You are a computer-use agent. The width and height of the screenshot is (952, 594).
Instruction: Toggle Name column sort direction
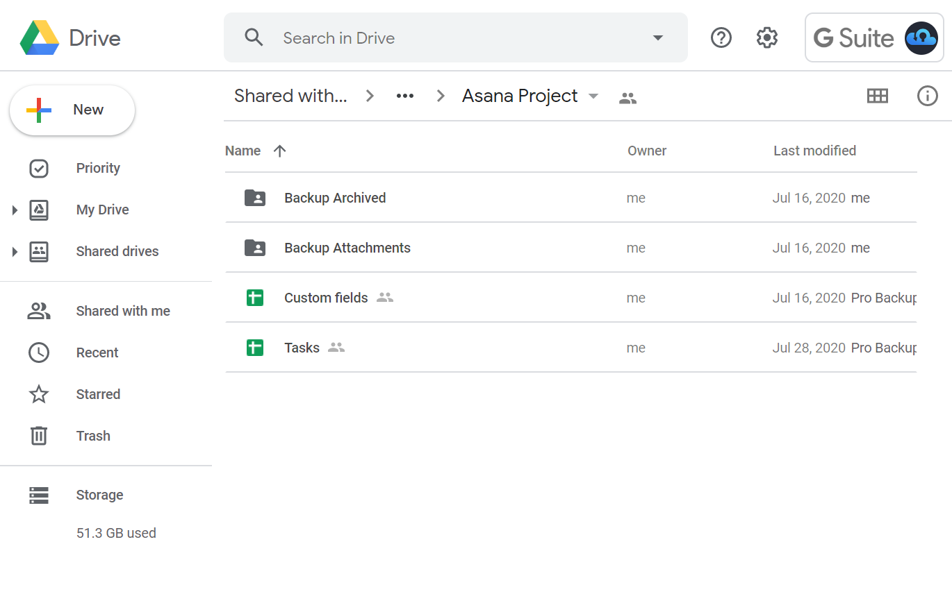coord(279,150)
